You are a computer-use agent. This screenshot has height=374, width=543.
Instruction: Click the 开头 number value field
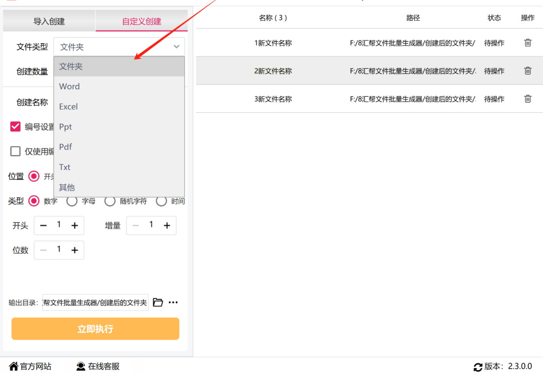point(59,225)
